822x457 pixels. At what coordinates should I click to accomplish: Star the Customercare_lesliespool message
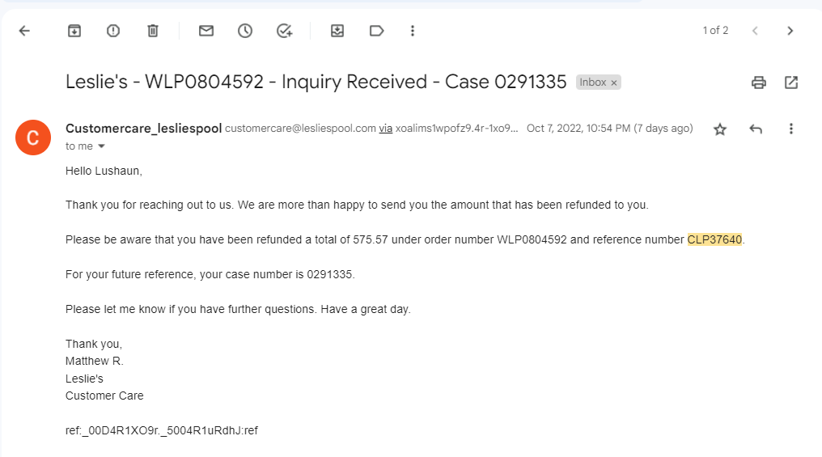tap(720, 129)
